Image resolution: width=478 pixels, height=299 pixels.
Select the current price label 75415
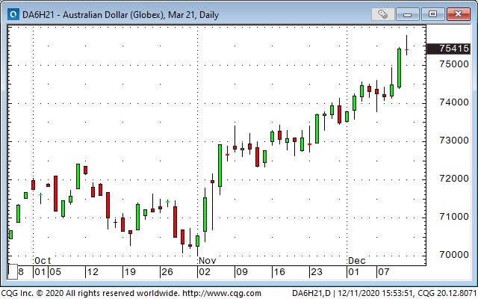448,49
